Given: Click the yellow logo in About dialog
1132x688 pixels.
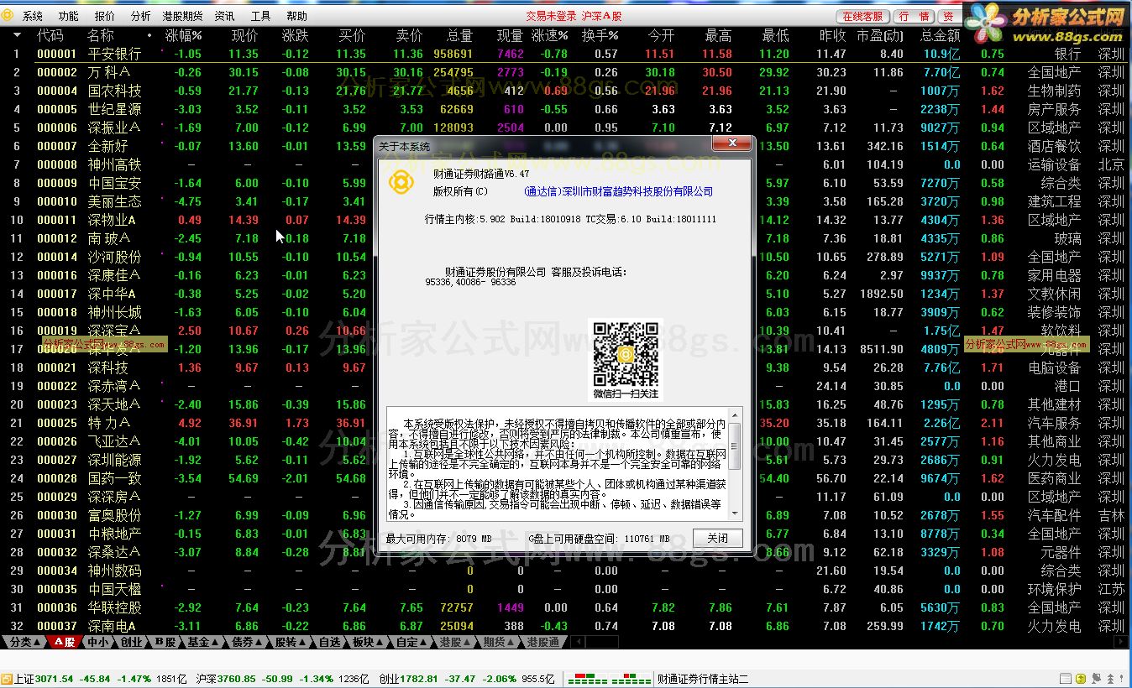Looking at the screenshot, I should [x=401, y=182].
